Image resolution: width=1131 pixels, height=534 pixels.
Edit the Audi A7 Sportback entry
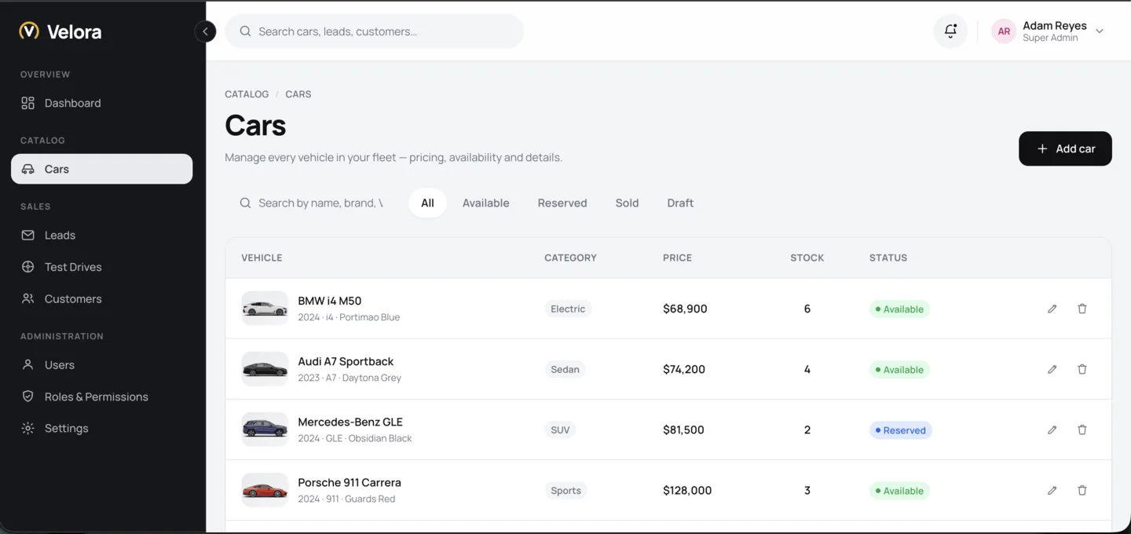tap(1052, 369)
